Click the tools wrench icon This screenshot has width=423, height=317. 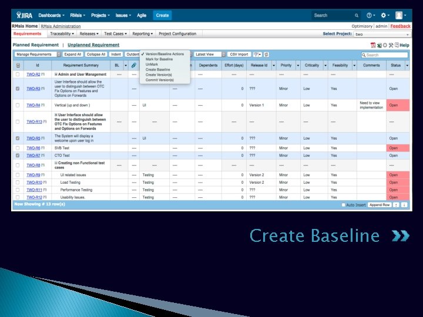tap(391, 45)
